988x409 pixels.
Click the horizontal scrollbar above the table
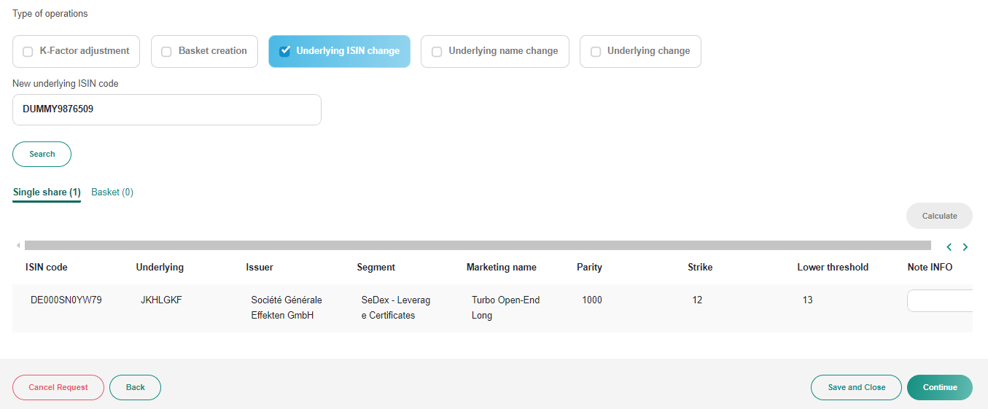pyautogui.click(x=478, y=246)
